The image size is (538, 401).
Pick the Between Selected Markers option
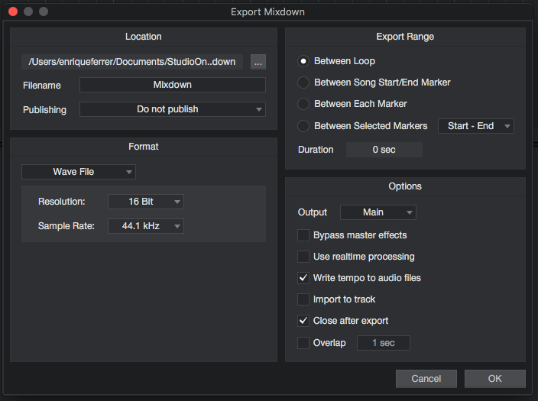303,126
